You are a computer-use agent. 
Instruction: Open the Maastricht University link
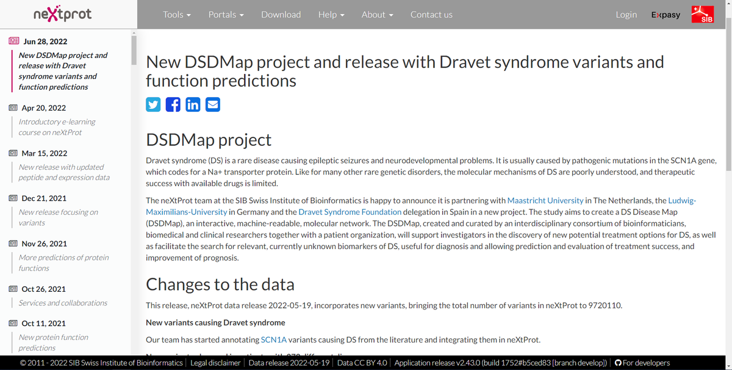pos(545,200)
